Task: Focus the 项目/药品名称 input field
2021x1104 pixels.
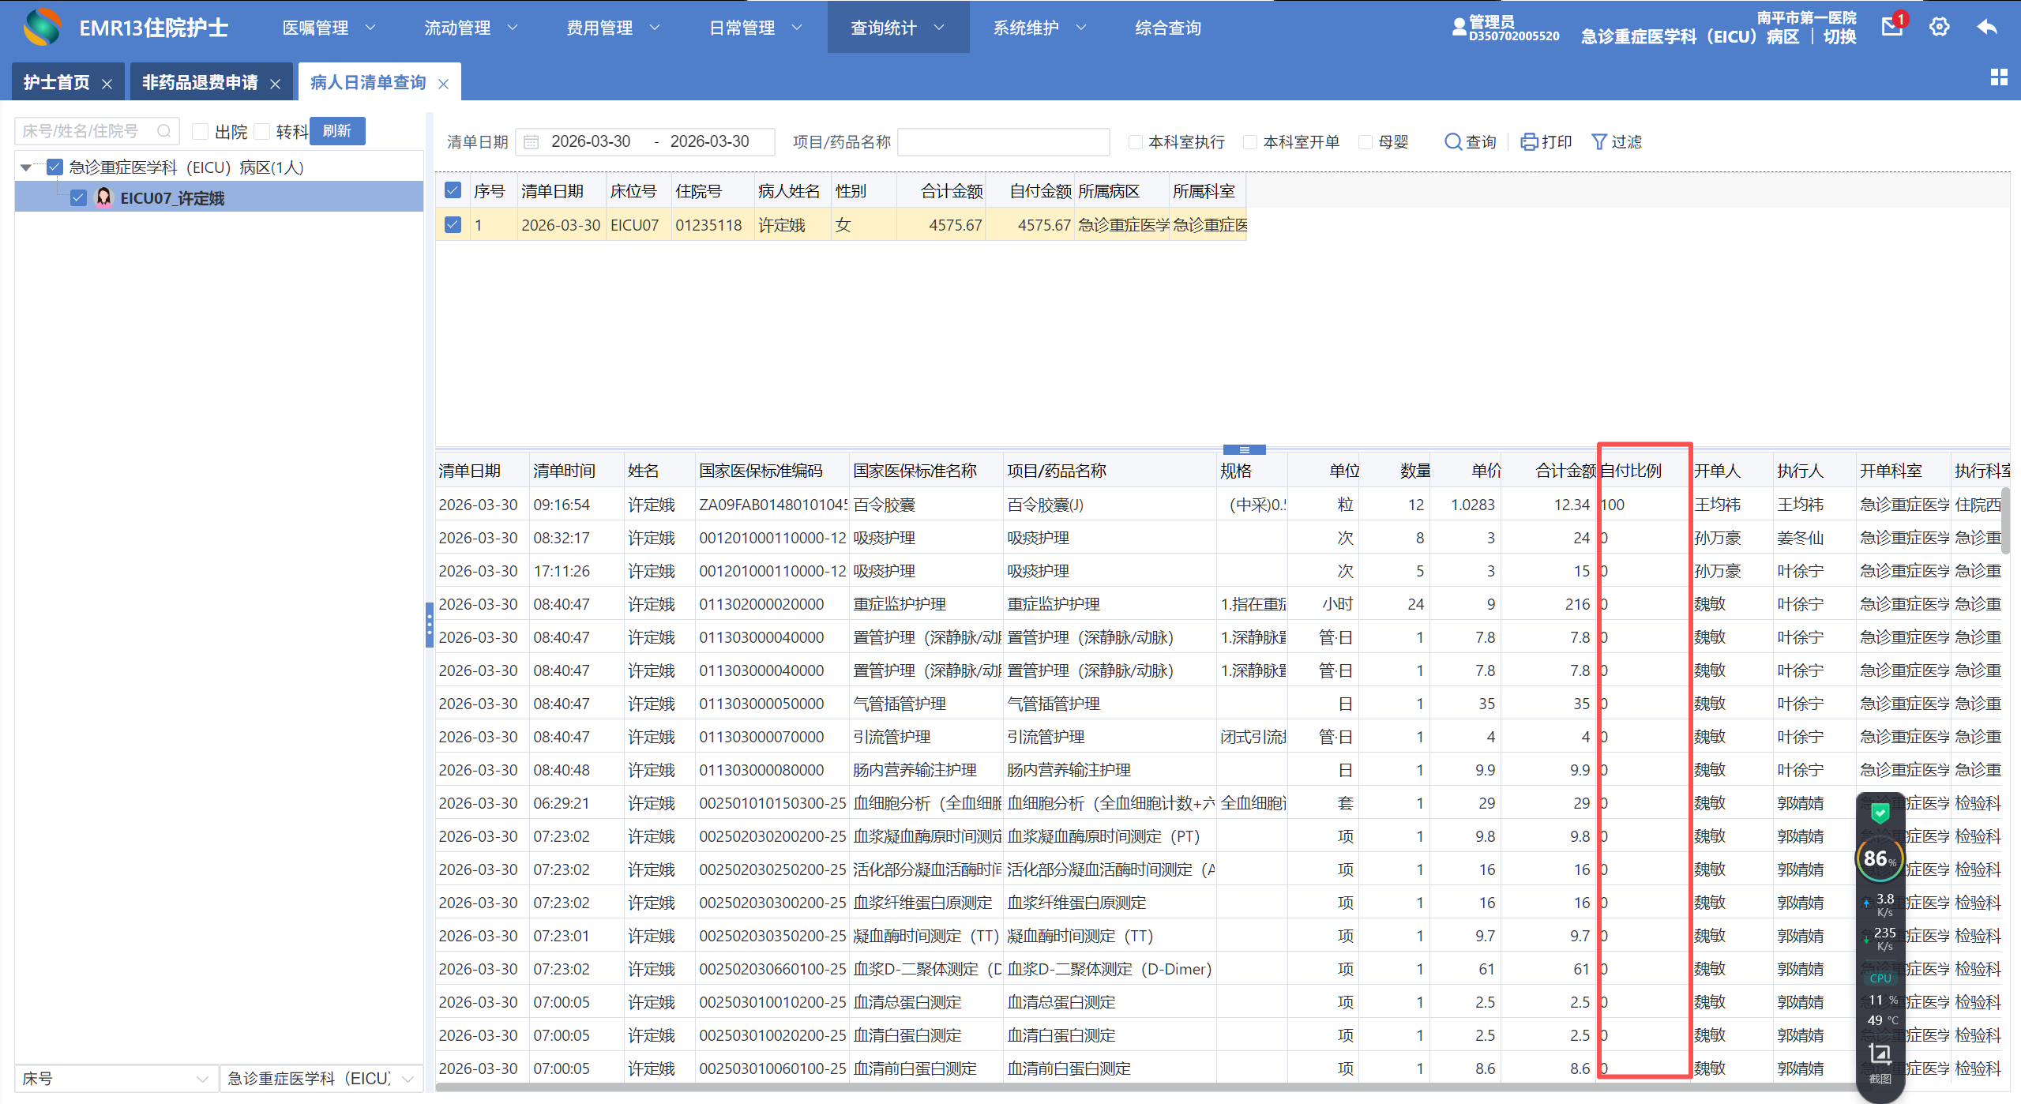Action: (x=1003, y=142)
